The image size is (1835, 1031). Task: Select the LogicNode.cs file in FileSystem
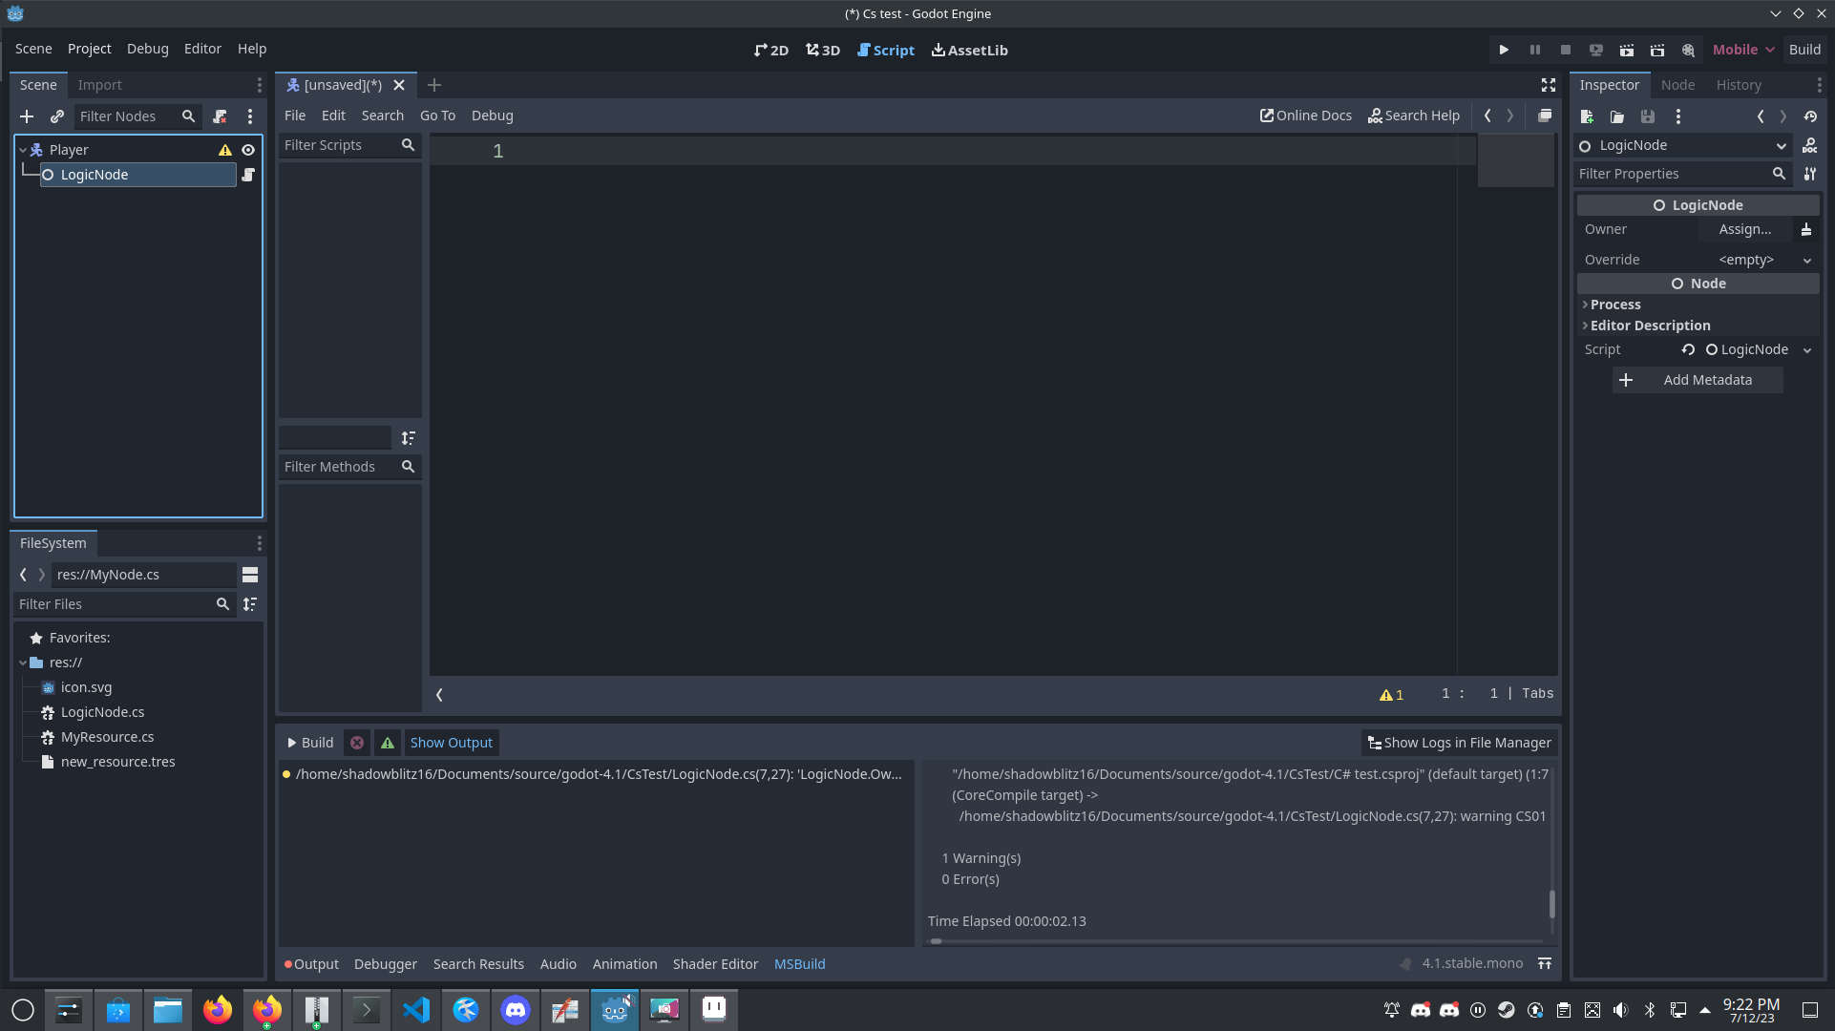coord(101,712)
